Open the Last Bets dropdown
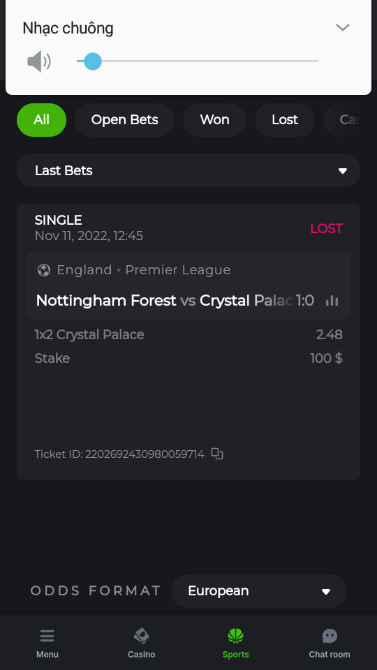The image size is (377, 670). tap(188, 170)
